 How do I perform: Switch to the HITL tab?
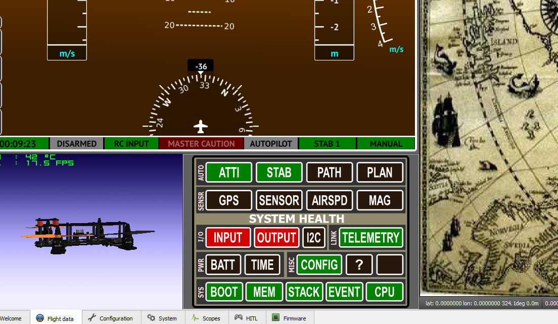coord(247,318)
